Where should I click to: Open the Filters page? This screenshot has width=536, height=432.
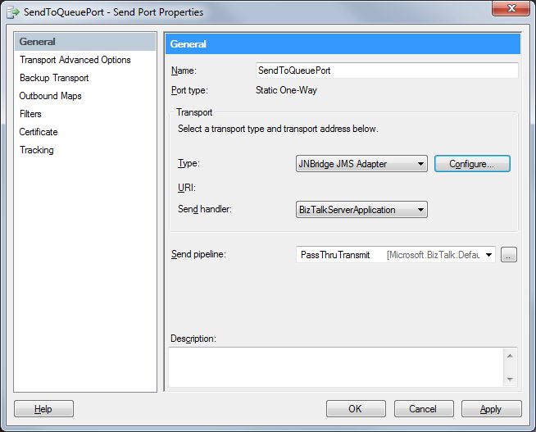point(30,114)
